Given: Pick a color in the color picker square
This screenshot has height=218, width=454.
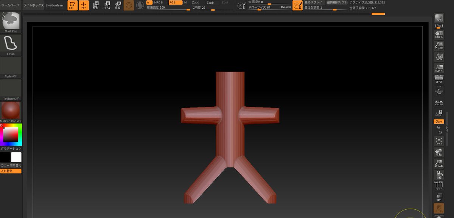Looking at the screenshot, I should (x=11, y=135).
